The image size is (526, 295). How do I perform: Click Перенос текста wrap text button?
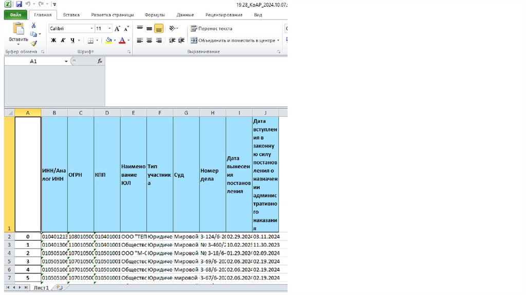click(x=211, y=29)
